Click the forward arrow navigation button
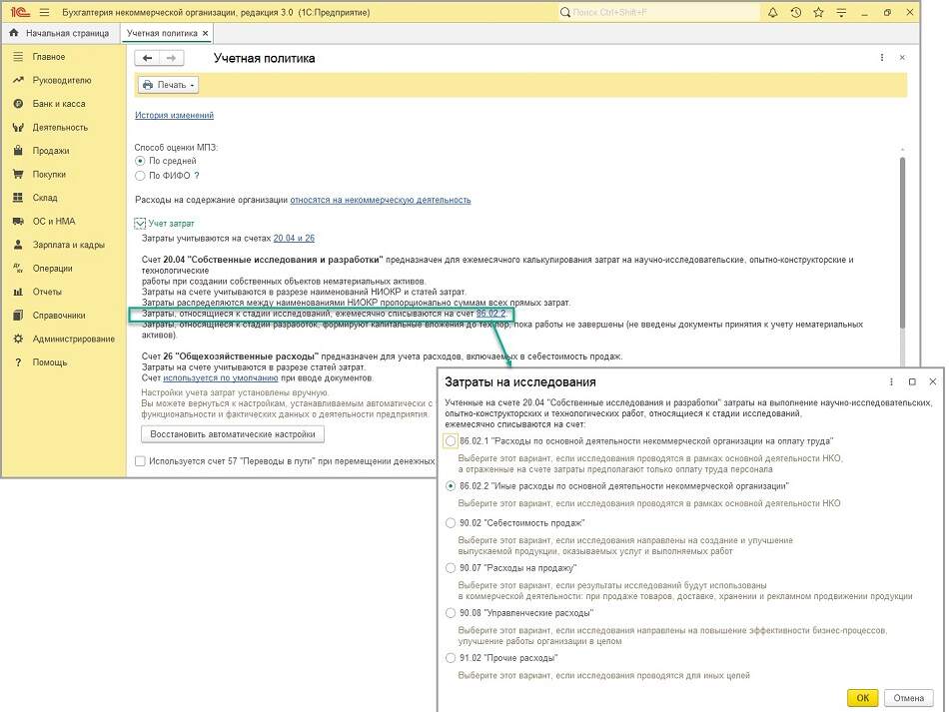This screenshot has width=949, height=712. pyautogui.click(x=174, y=59)
